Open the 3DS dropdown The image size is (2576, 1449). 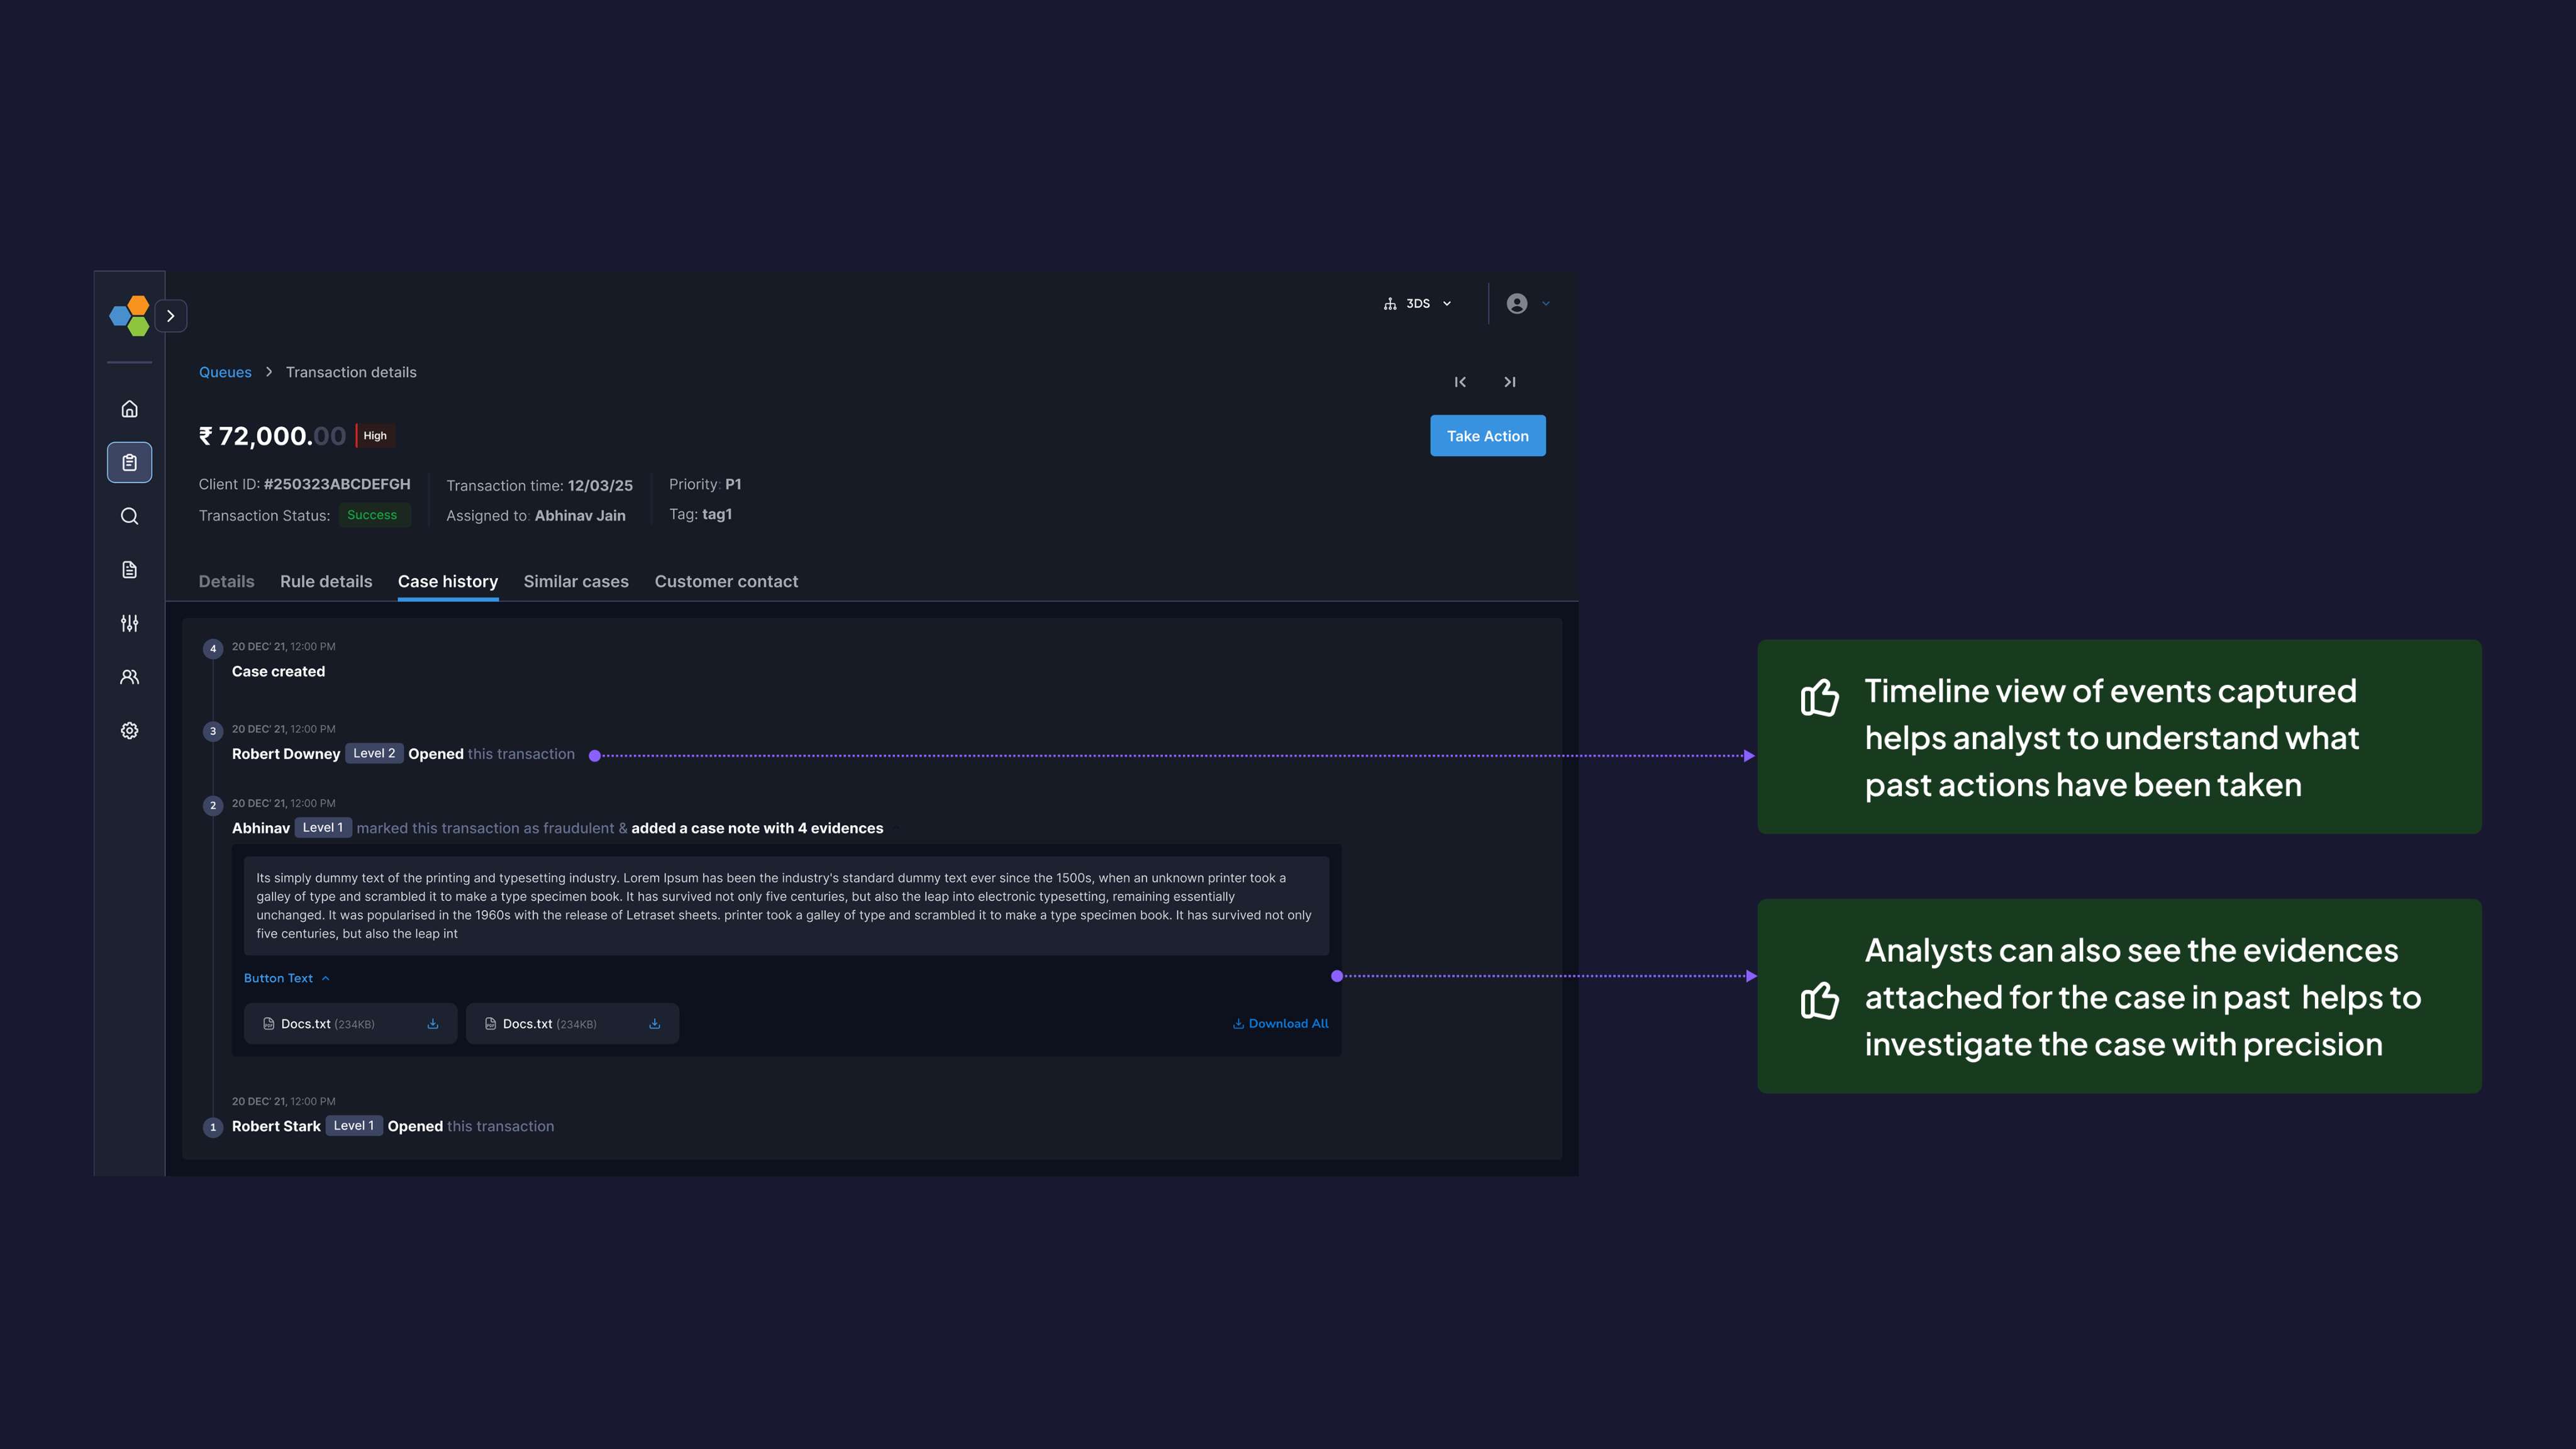pos(1418,304)
